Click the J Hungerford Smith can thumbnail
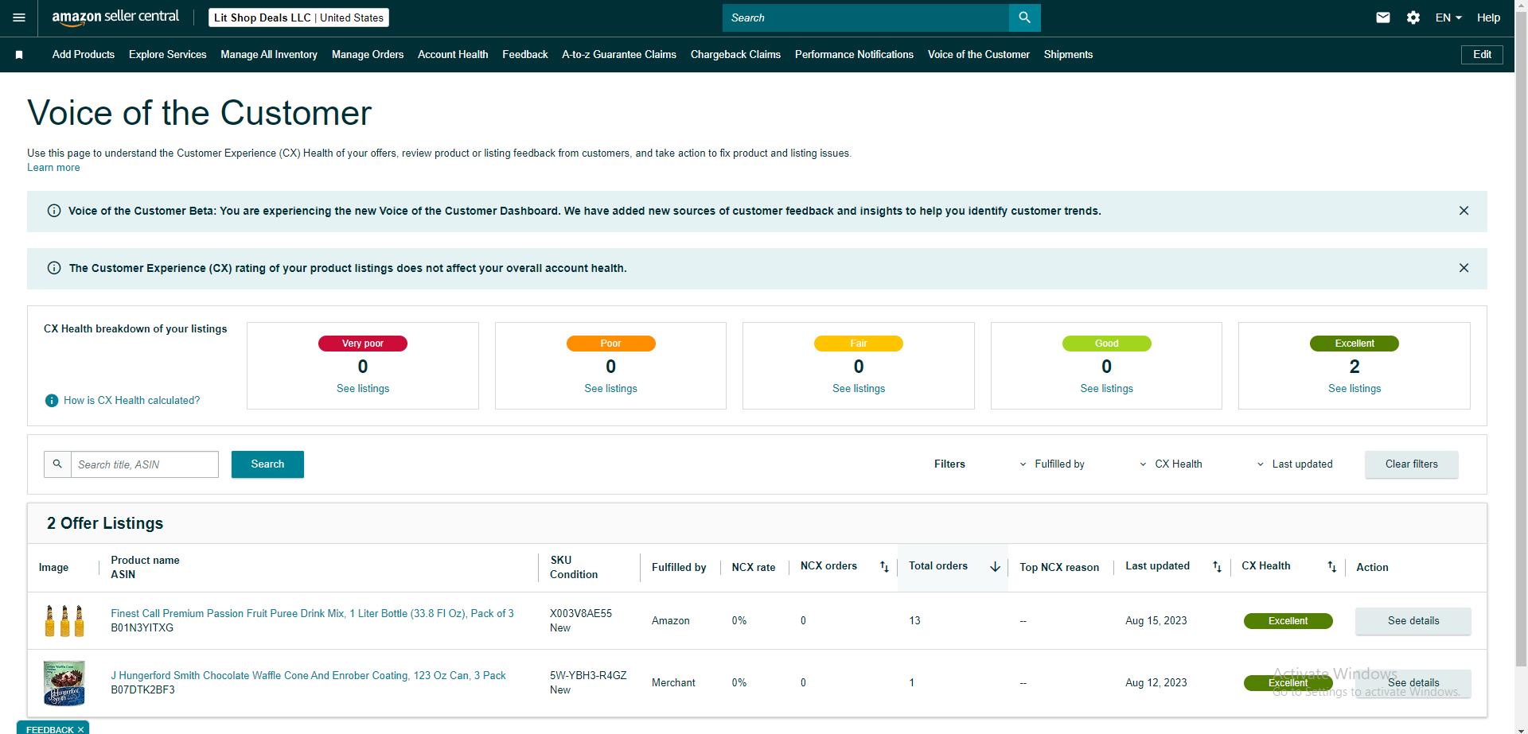1528x734 pixels. click(64, 684)
